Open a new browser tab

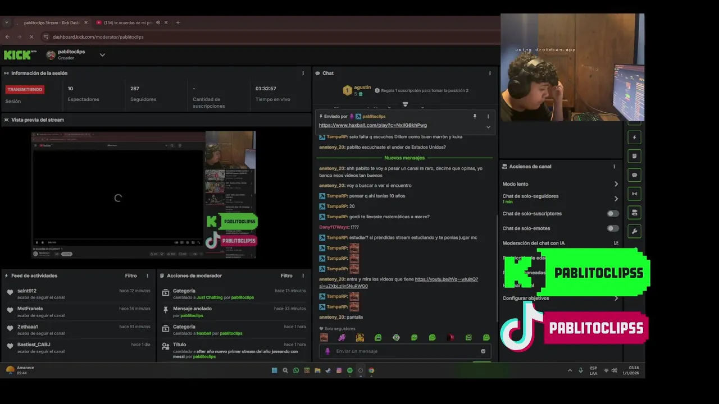[178, 22]
